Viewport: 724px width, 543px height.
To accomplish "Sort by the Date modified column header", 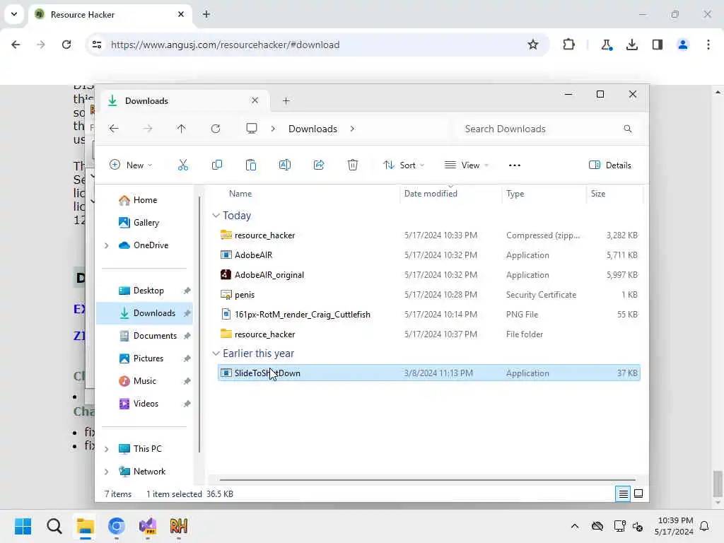I will pos(431,194).
